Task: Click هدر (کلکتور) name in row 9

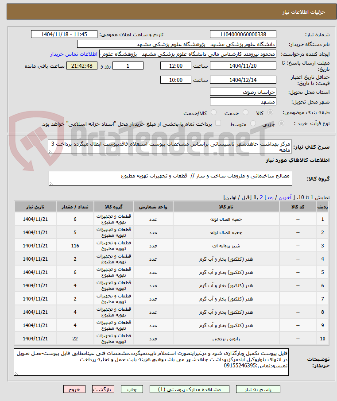Action: tap(226, 326)
